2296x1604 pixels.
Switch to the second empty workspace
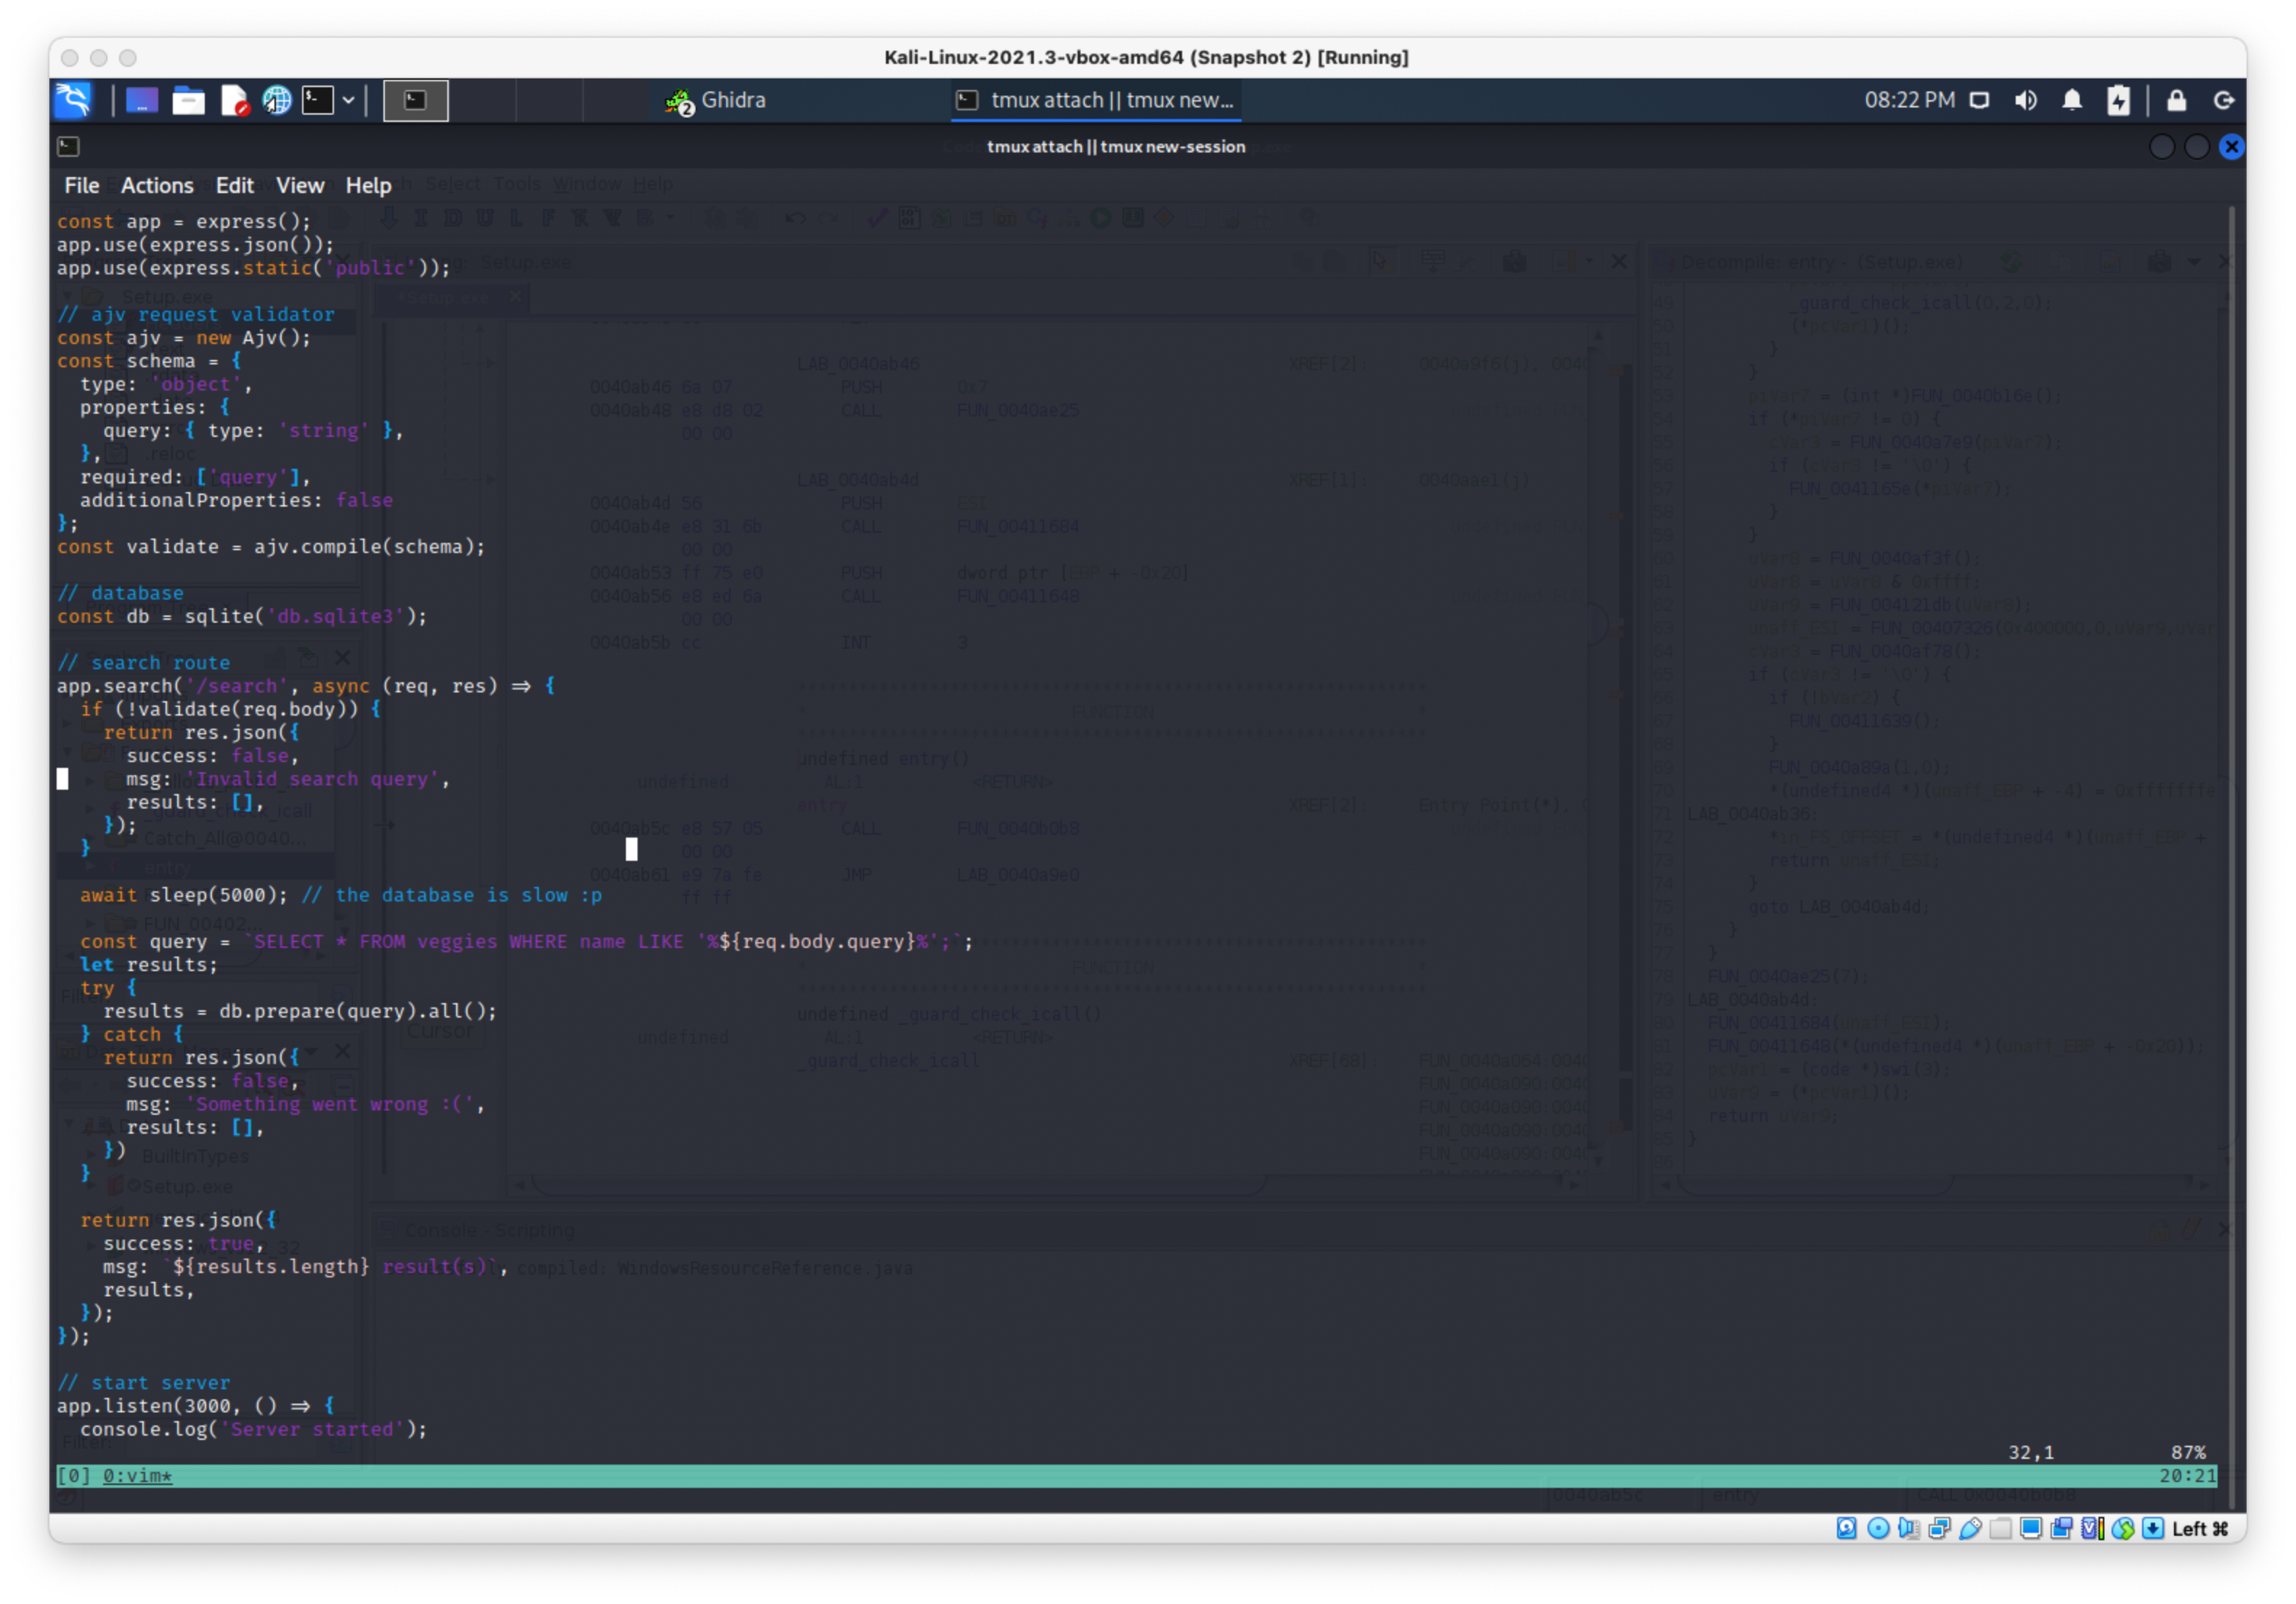pyautogui.click(x=483, y=100)
